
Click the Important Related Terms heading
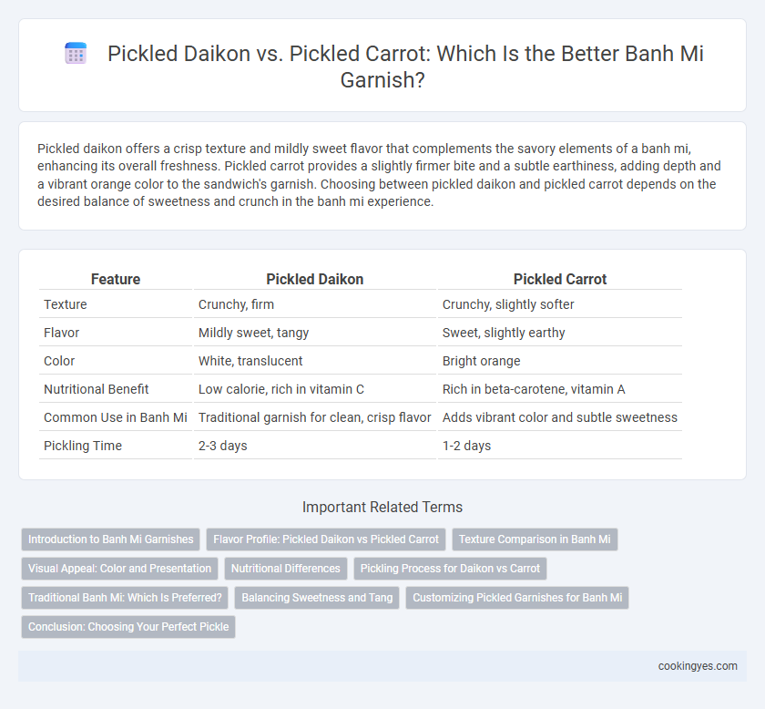(382, 507)
